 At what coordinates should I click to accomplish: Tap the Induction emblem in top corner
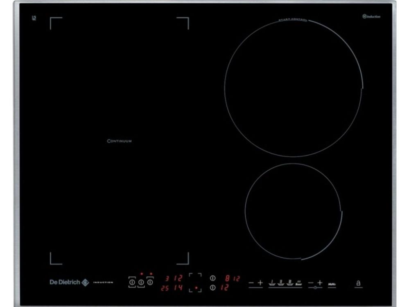tap(371, 16)
